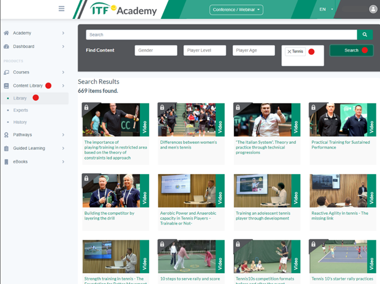Open 'Differences between women's and men's tennis' link
Viewport: 380px width, 284px height.
point(188,145)
